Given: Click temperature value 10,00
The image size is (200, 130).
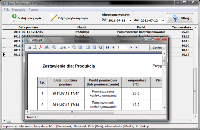Looking at the screenshot, I should [185, 46].
